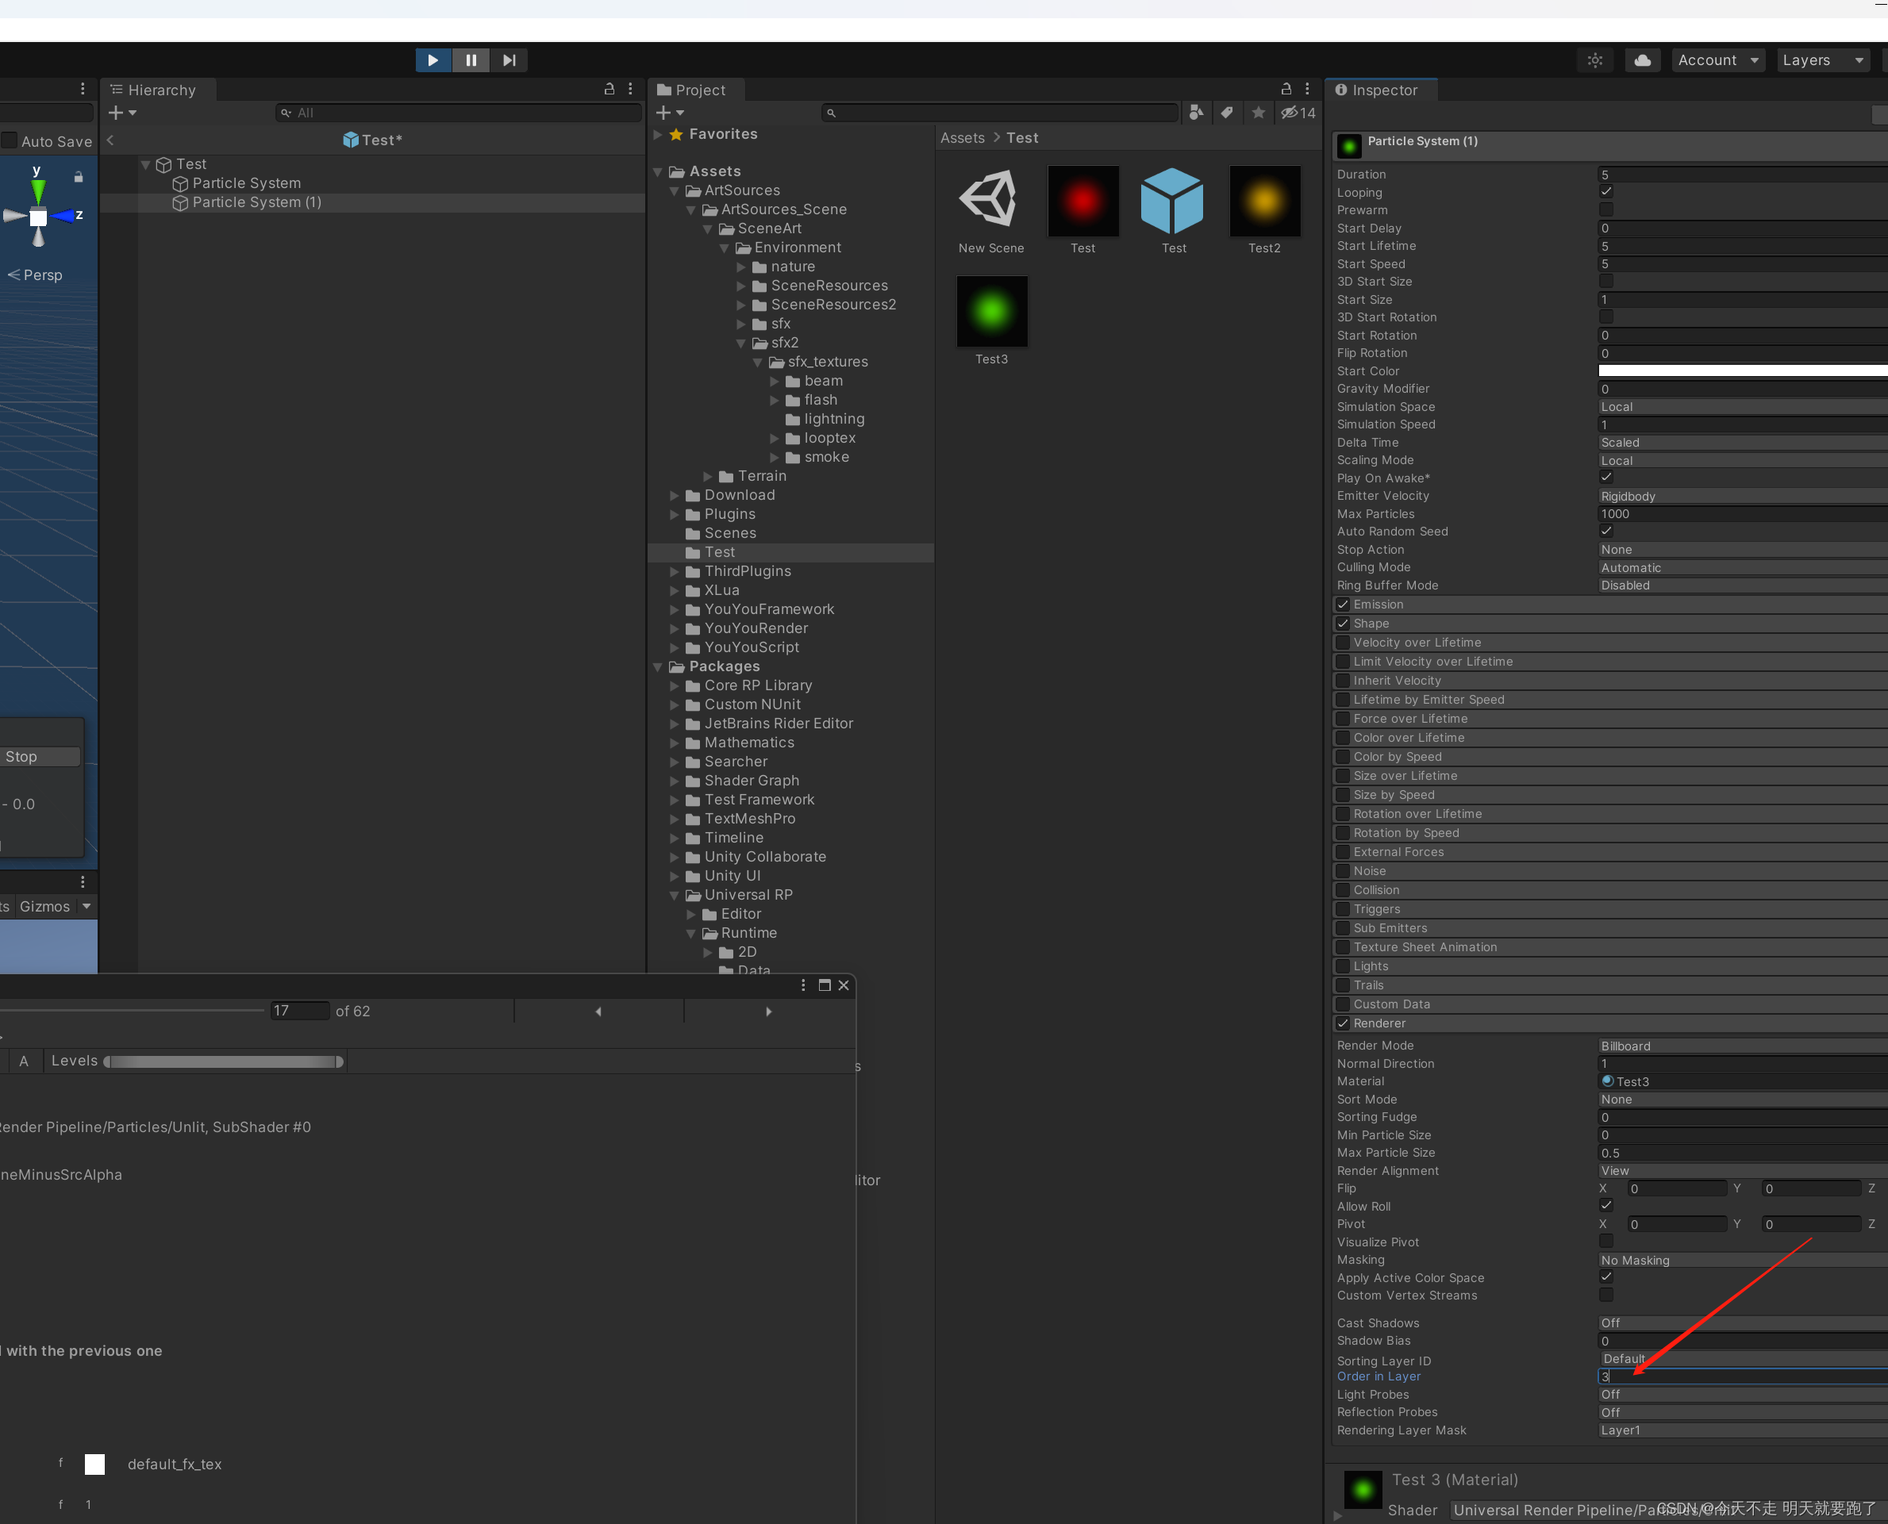Screen dimensions: 1888x1524
Task: Toggle the Emission module checkbox
Action: coord(1343,604)
